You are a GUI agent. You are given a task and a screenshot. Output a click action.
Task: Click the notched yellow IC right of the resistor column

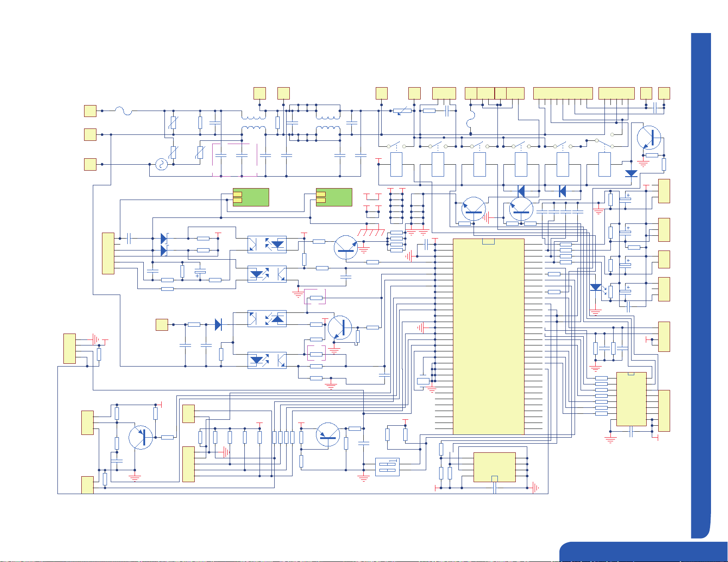632,399
